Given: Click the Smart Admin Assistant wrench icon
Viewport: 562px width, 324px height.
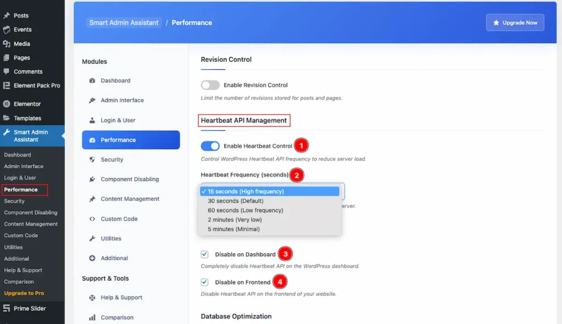Looking at the screenshot, I should coord(7,133).
